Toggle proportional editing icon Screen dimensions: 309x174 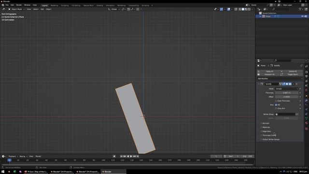[x=138, y=9]
